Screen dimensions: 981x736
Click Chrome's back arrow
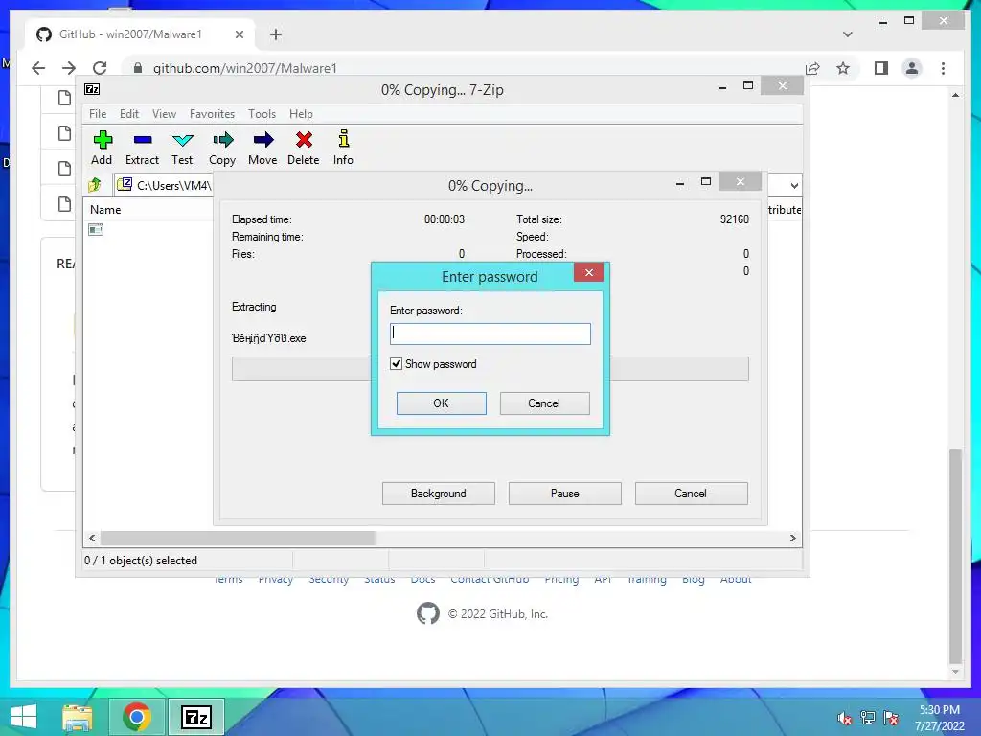click(x=38, y=68)
